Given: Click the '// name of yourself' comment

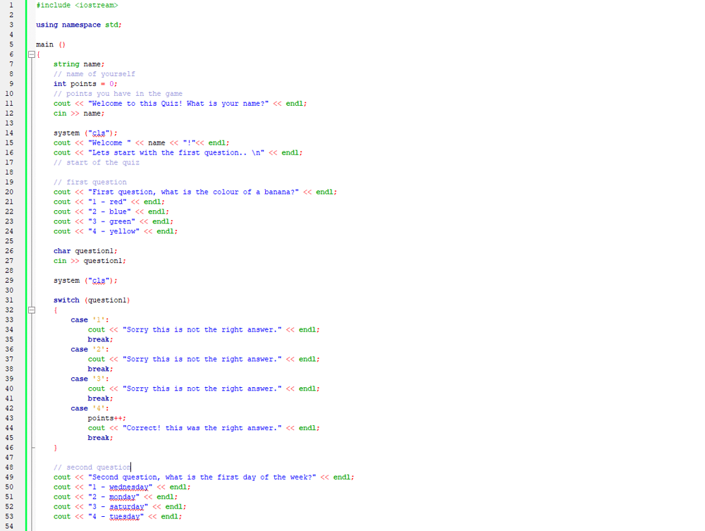Looking at the screenshot, I should [x=94, y=74].
